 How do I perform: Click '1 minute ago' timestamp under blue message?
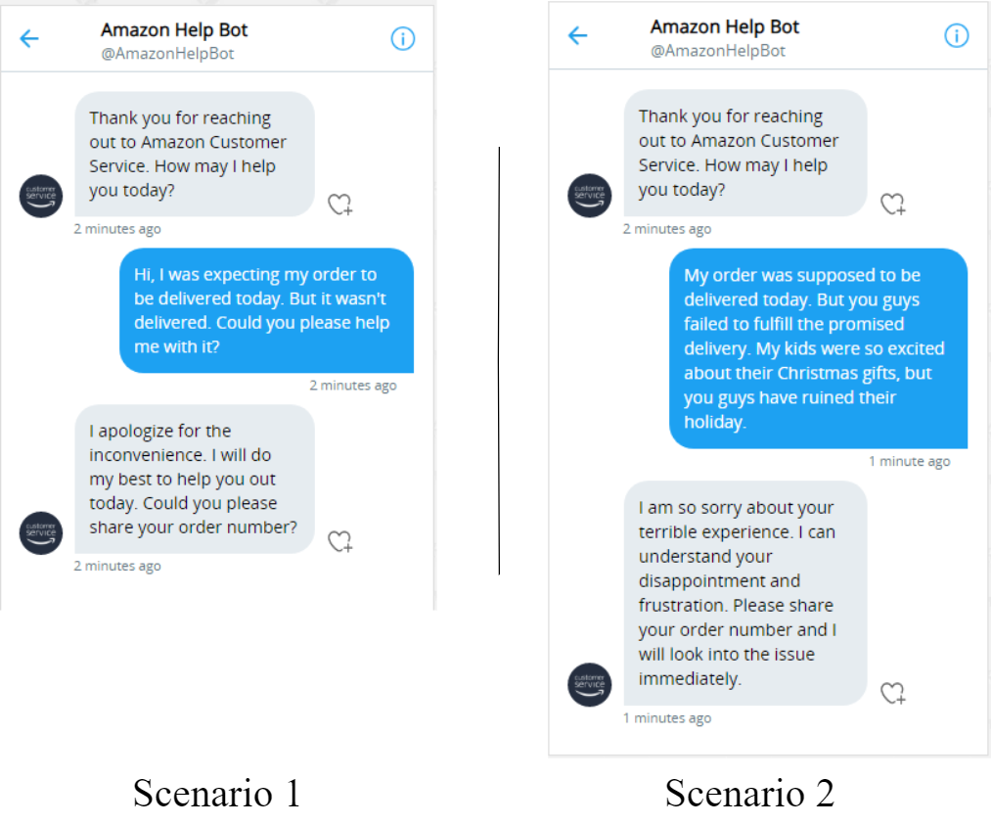pos(909,461)
